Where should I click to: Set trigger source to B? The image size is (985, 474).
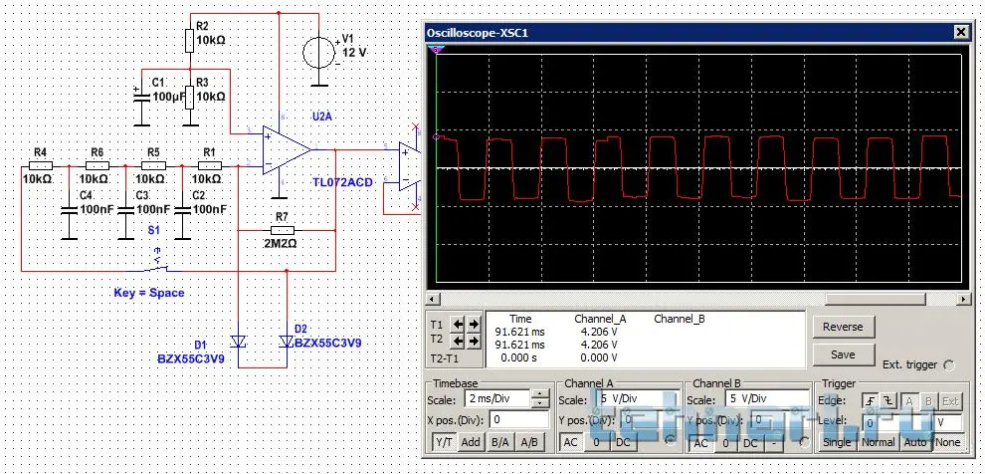click(x=928, y=401)
